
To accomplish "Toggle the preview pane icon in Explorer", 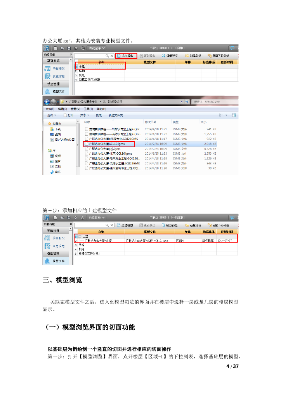I will pos(234,115).
